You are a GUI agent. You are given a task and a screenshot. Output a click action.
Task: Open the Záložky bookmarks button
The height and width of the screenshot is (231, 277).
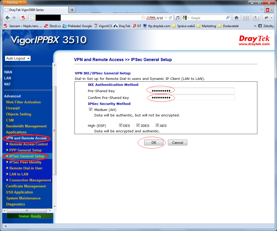(266, 26)
